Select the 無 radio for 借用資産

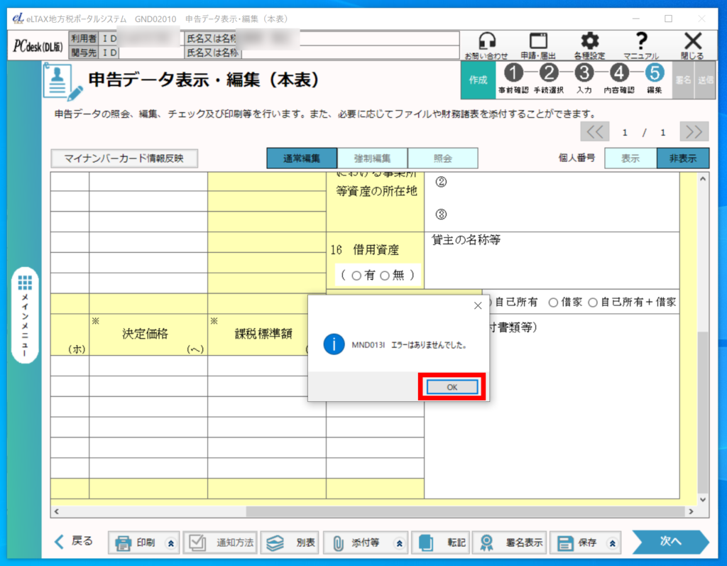[386, 276]
